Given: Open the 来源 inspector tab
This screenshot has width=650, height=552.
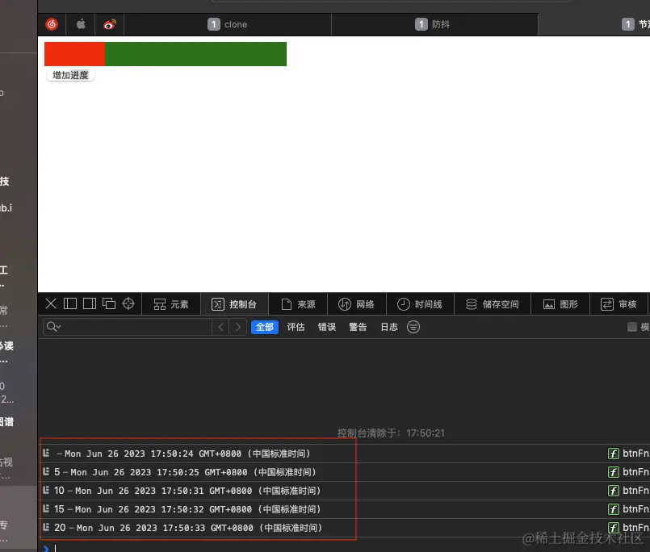Looking at the screenshot, I should 298,304.
